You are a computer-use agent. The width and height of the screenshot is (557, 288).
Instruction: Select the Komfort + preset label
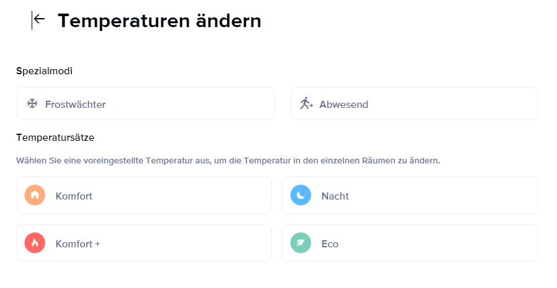click(78, 244)
